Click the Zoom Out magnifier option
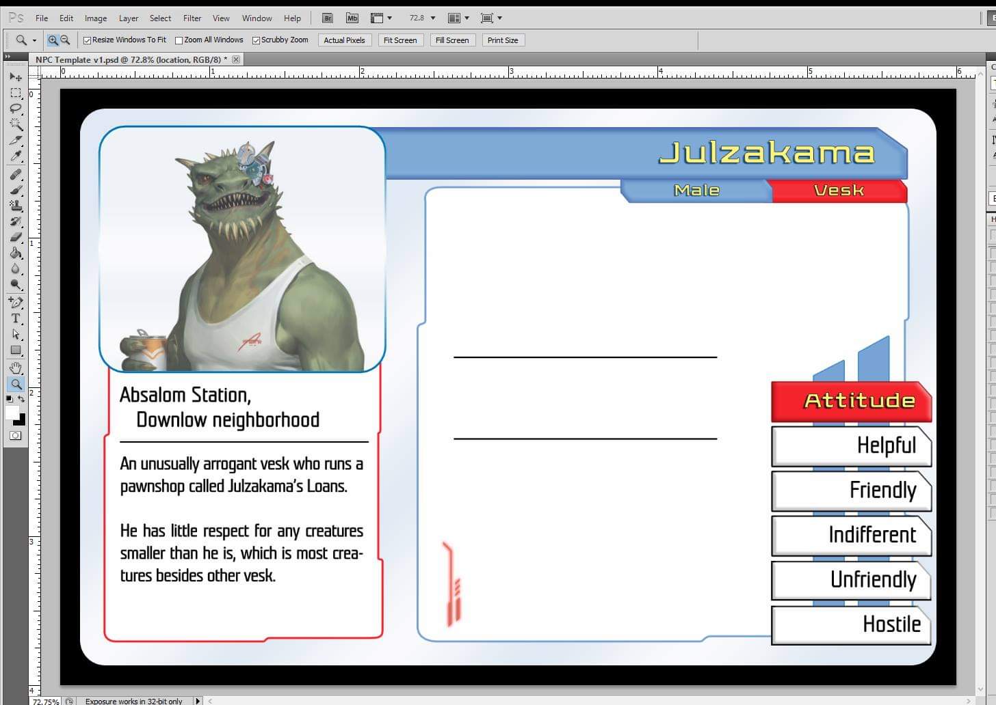This screenshot has height=705, width=996. tap(65, 40)
